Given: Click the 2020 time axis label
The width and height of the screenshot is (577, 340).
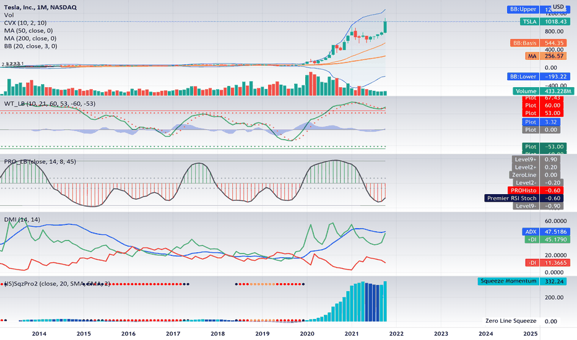Looking at the screenshot, I should (307, 334).
